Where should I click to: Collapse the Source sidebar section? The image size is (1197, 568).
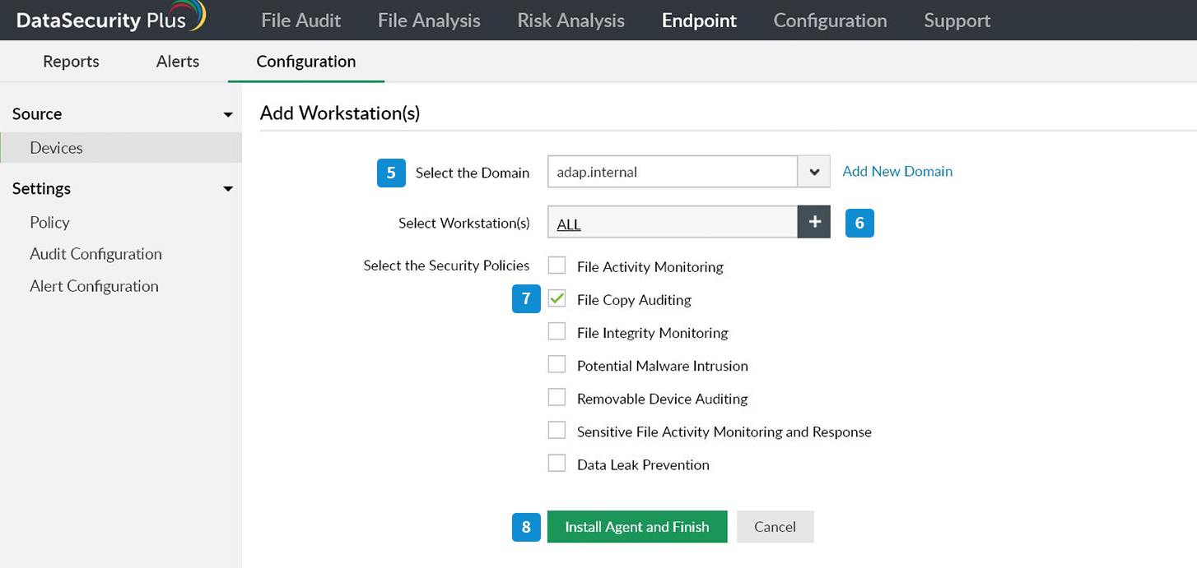228,114
